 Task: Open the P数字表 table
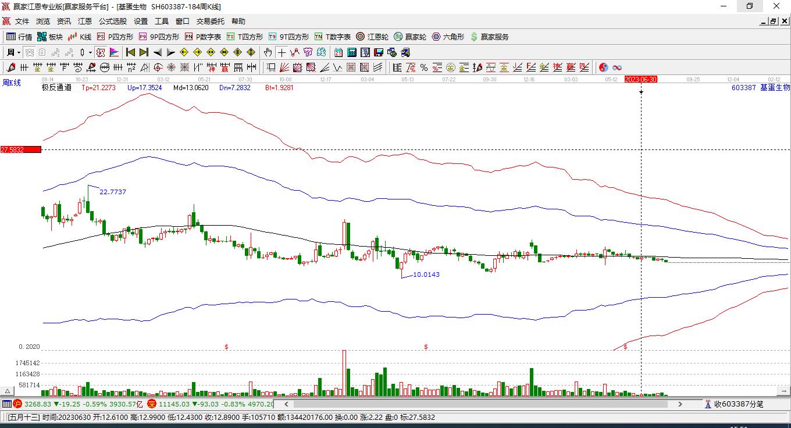[x=203, y=37]
